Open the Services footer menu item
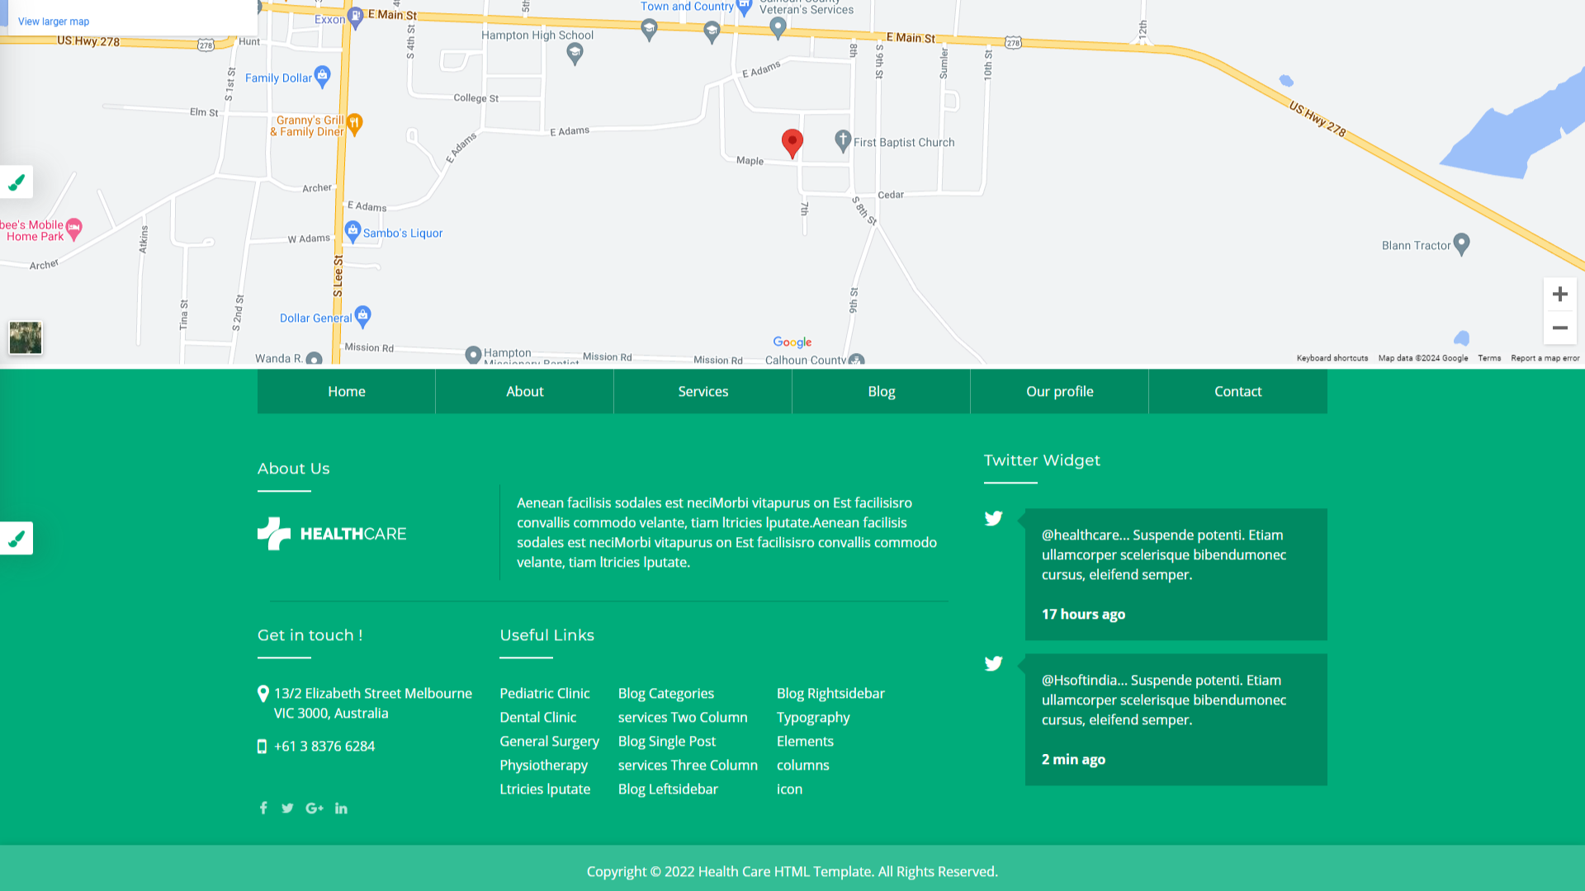The height and width of the screenshot is (891, 1585). click(703, 392)
